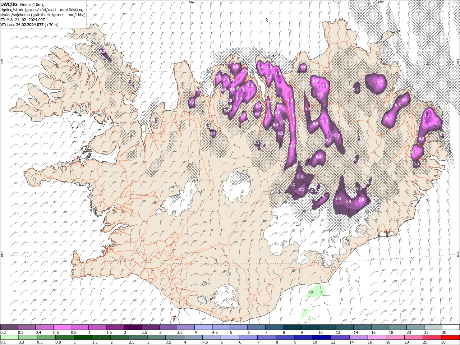The image size is (460, 345).
Task: Click pale green 0.1 swatch in lower legend row
Action: (9, 337)
